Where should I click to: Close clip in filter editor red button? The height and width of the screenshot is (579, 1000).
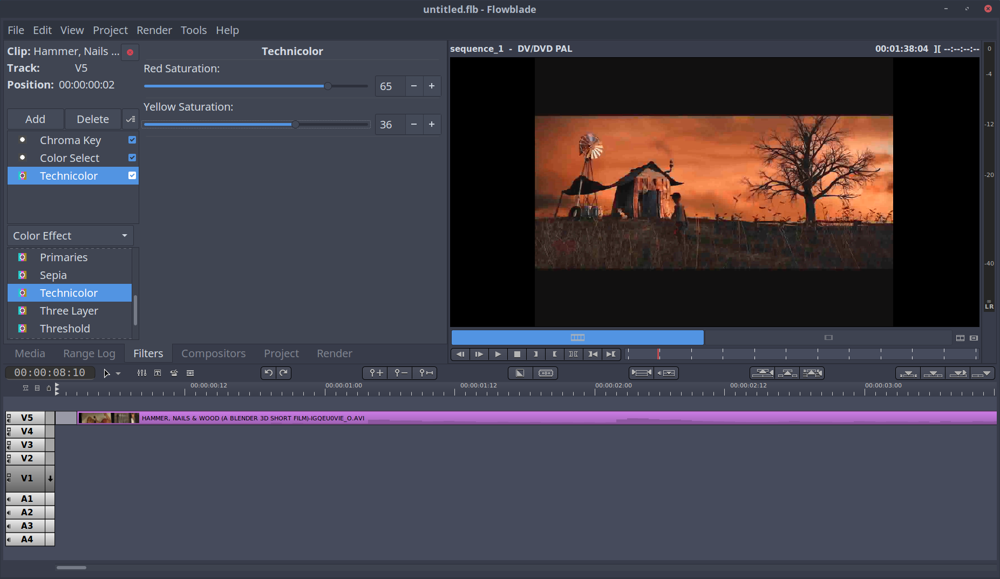point(130,52)
